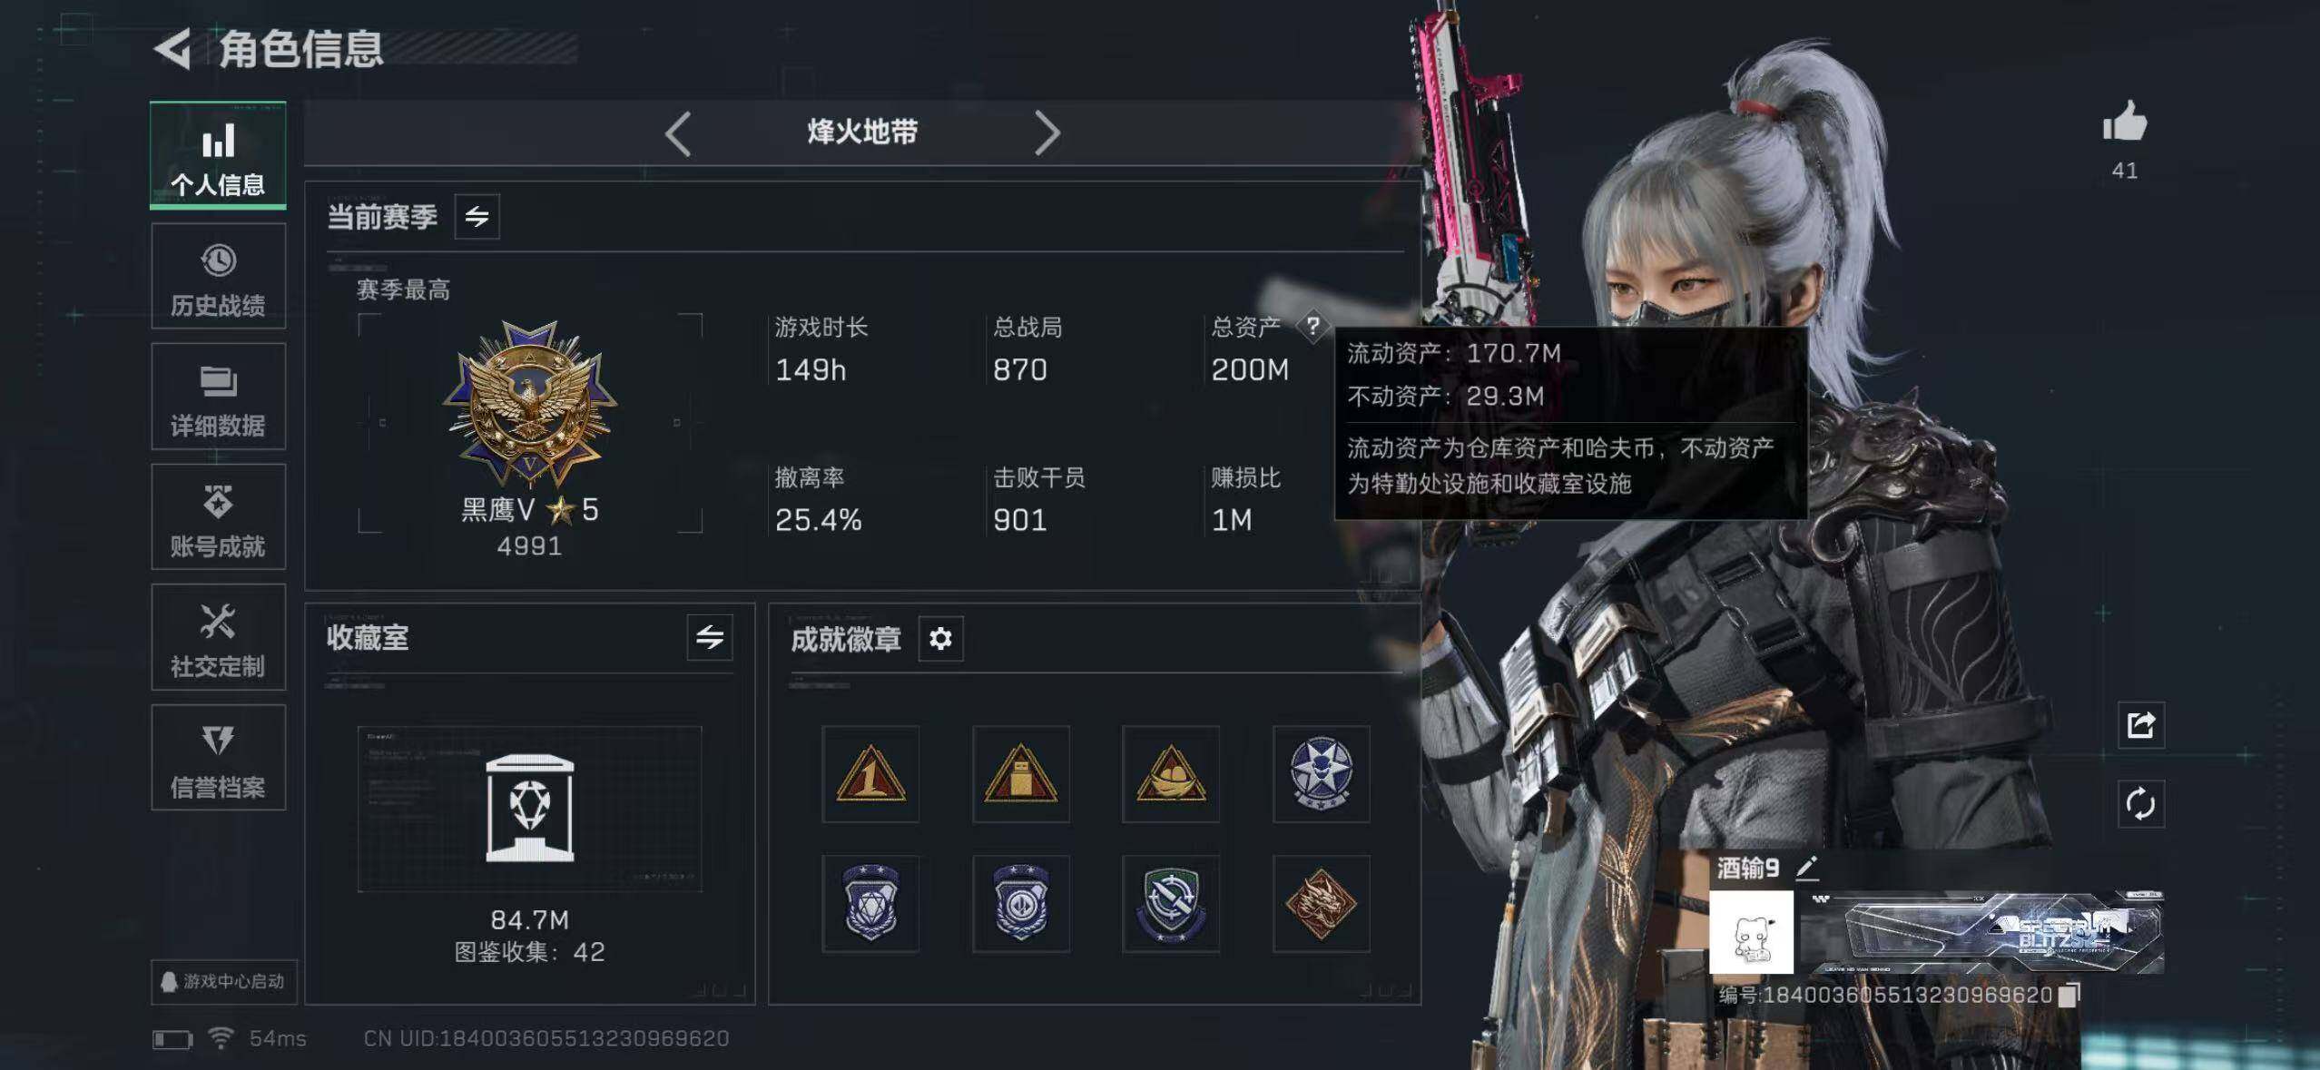This screenshot has height=1070, width=2320.
Task: Go back using the arrow beside 角色信息
Action: (x=172, y=49)
